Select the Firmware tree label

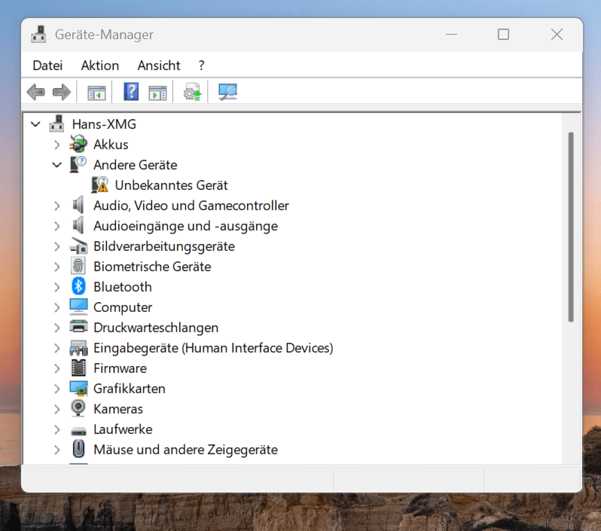click(120, 368)
